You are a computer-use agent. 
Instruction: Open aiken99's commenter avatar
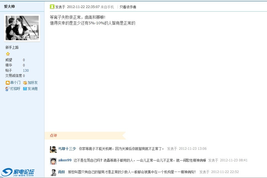click(x=53, y=161)
